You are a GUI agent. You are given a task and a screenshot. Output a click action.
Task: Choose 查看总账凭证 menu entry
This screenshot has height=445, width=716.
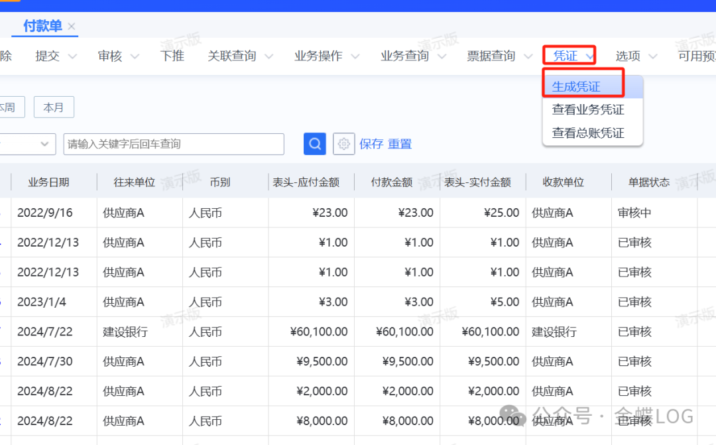tap(587, 133)
